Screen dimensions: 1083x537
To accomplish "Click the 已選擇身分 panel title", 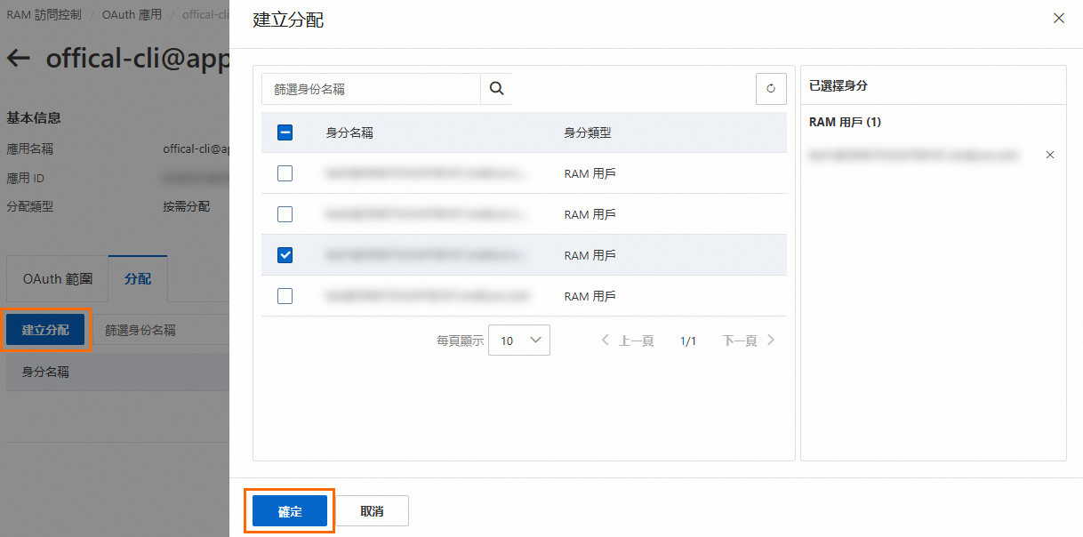I will (838, 86).
